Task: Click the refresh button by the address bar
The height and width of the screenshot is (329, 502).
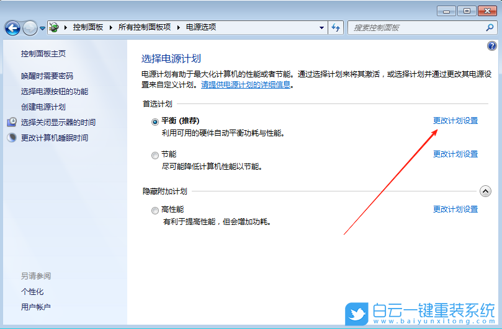Action: coord(336,28)
